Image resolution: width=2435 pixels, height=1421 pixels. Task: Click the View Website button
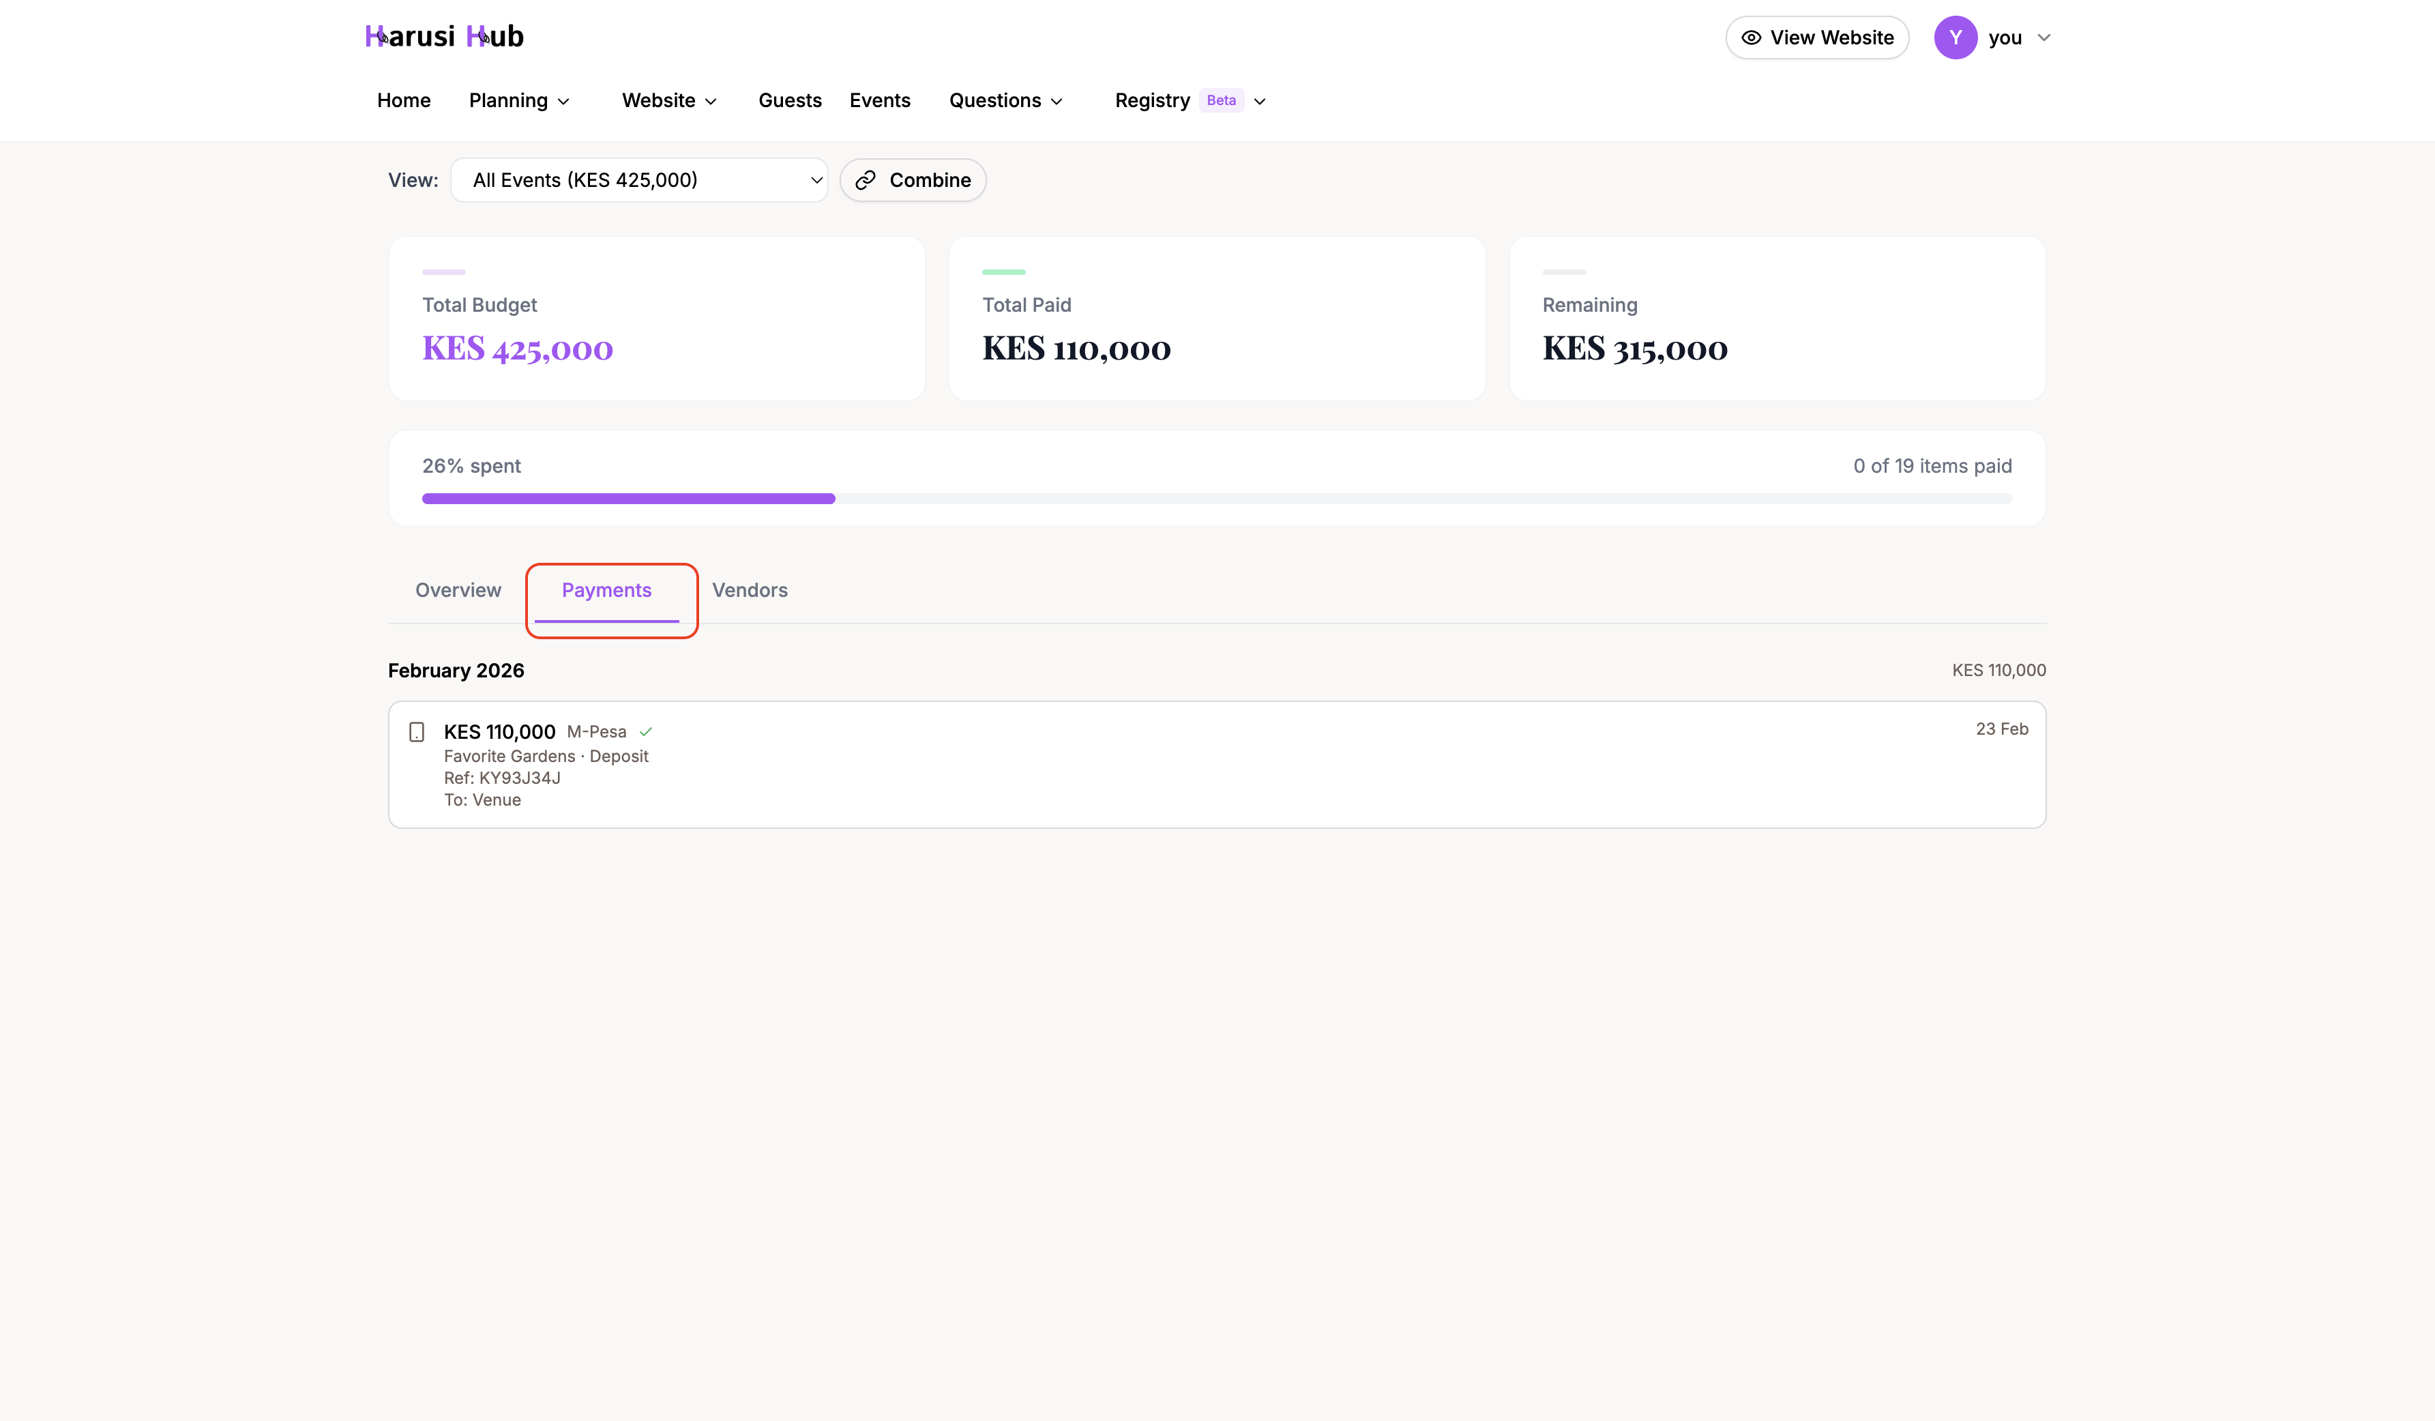(1816, 37)
